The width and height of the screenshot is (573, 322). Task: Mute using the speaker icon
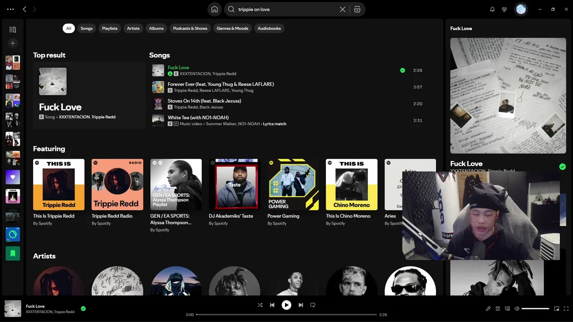[x=517, y=309]
